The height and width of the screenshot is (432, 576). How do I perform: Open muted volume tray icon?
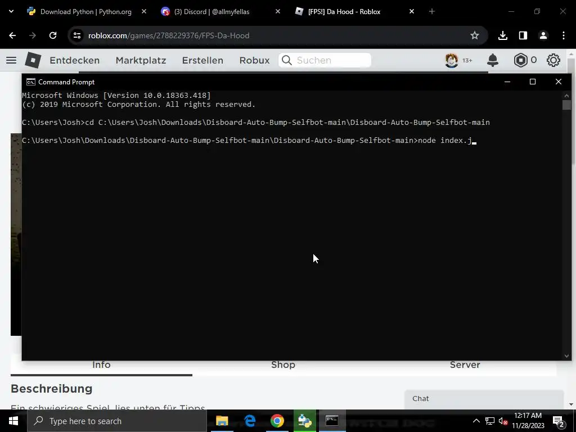[x=503, y=421]
